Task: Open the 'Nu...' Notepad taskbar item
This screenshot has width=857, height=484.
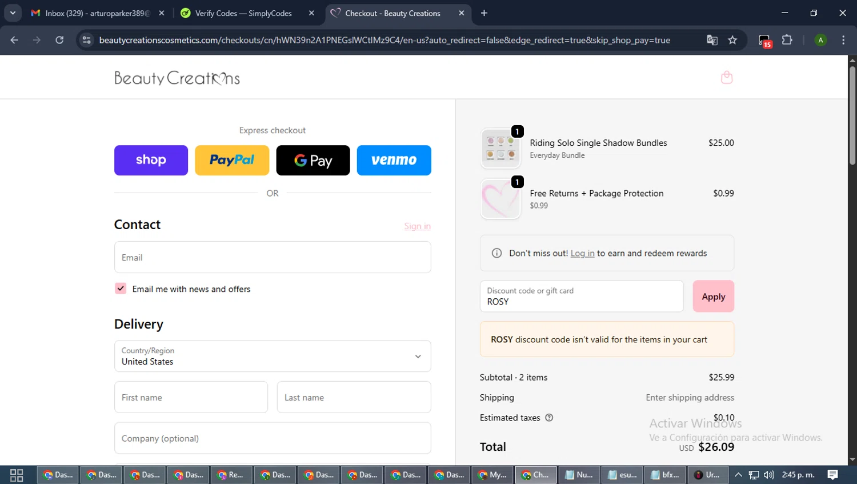Action: [x=579, y=475]
